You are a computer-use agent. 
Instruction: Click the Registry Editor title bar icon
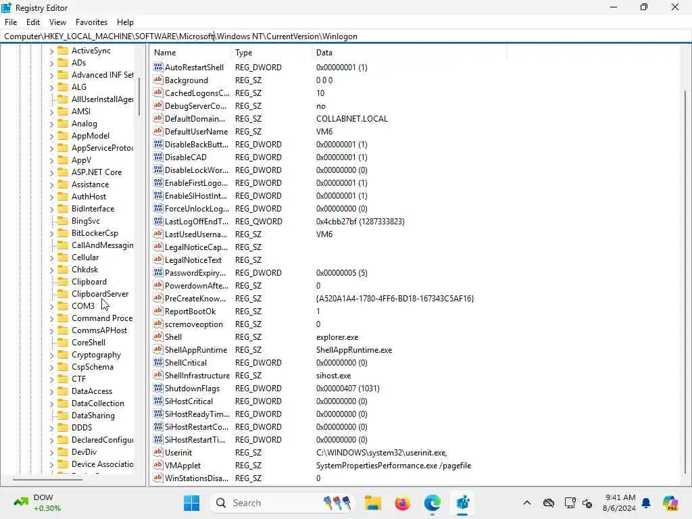click(x=6, y=7)
